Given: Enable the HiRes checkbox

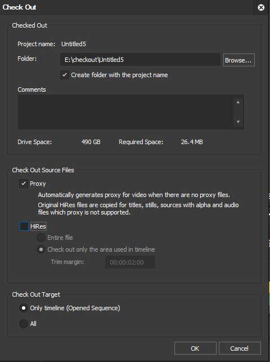Looking at the screenshot, I should pyautogui.click(x=24, y=226).
